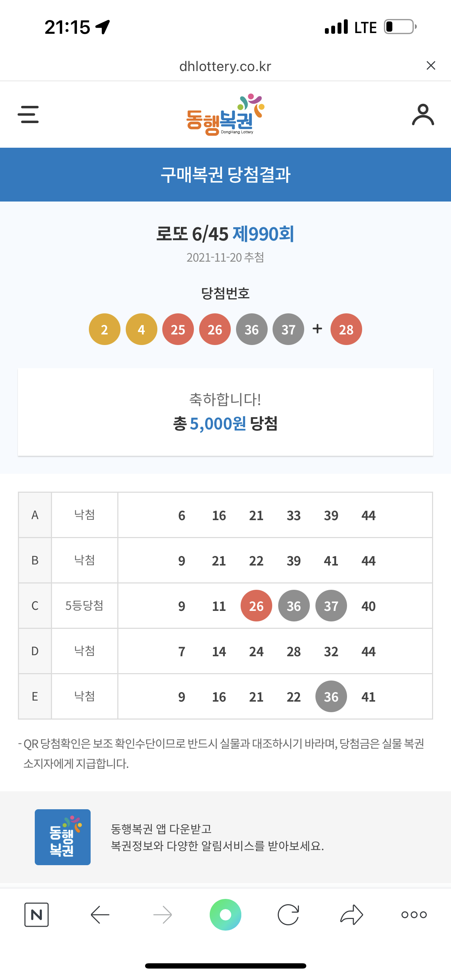Tap bonus number ball 28

[x=346, y=329]
